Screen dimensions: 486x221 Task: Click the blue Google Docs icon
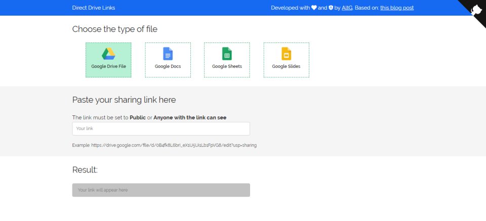[x=168, y=54]
